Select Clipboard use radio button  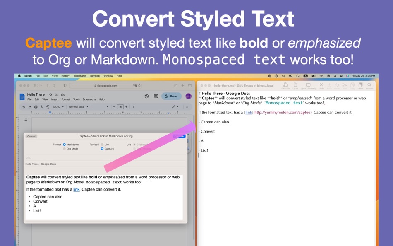(134, 145)
